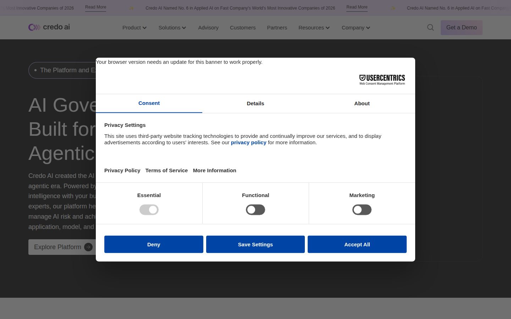Open the search icon in header
Viewport: 511px width, 319px height.
click(430, 28)
